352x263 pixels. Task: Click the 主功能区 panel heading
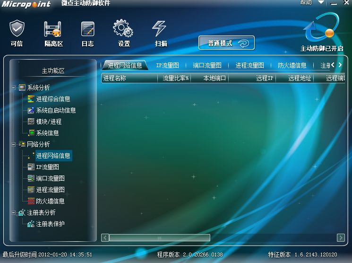[x=53, y=71]
